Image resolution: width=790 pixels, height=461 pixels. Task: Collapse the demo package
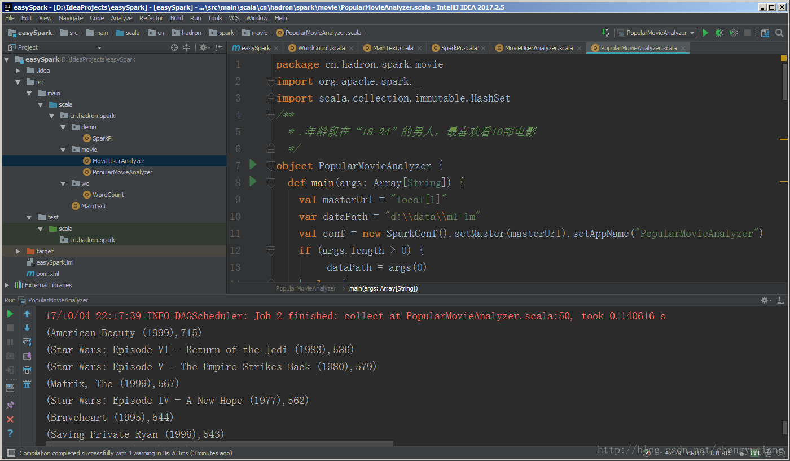coord(64,127)
